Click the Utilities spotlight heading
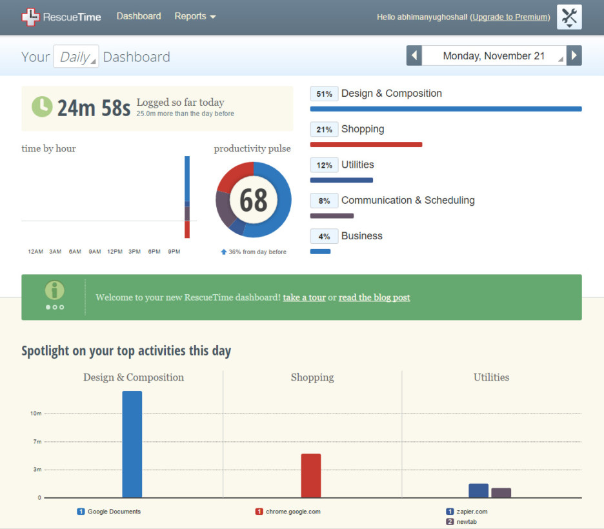This screenshot has height=529, width=604. tap(491, 377)
